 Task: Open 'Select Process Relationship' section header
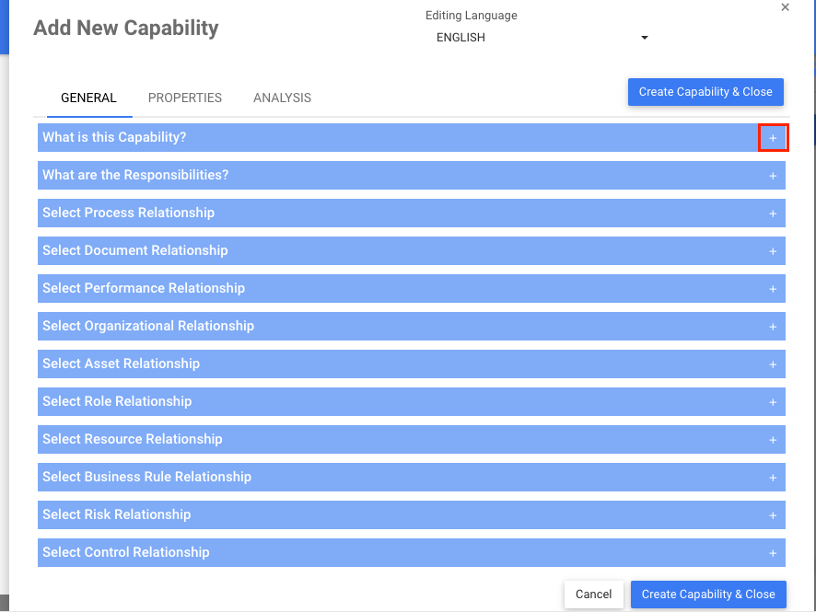(x=412, y=213)
